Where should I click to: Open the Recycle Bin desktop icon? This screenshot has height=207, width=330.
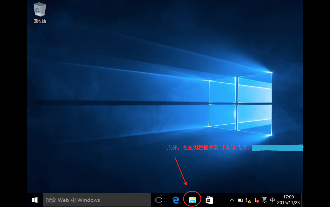(40, 13)
